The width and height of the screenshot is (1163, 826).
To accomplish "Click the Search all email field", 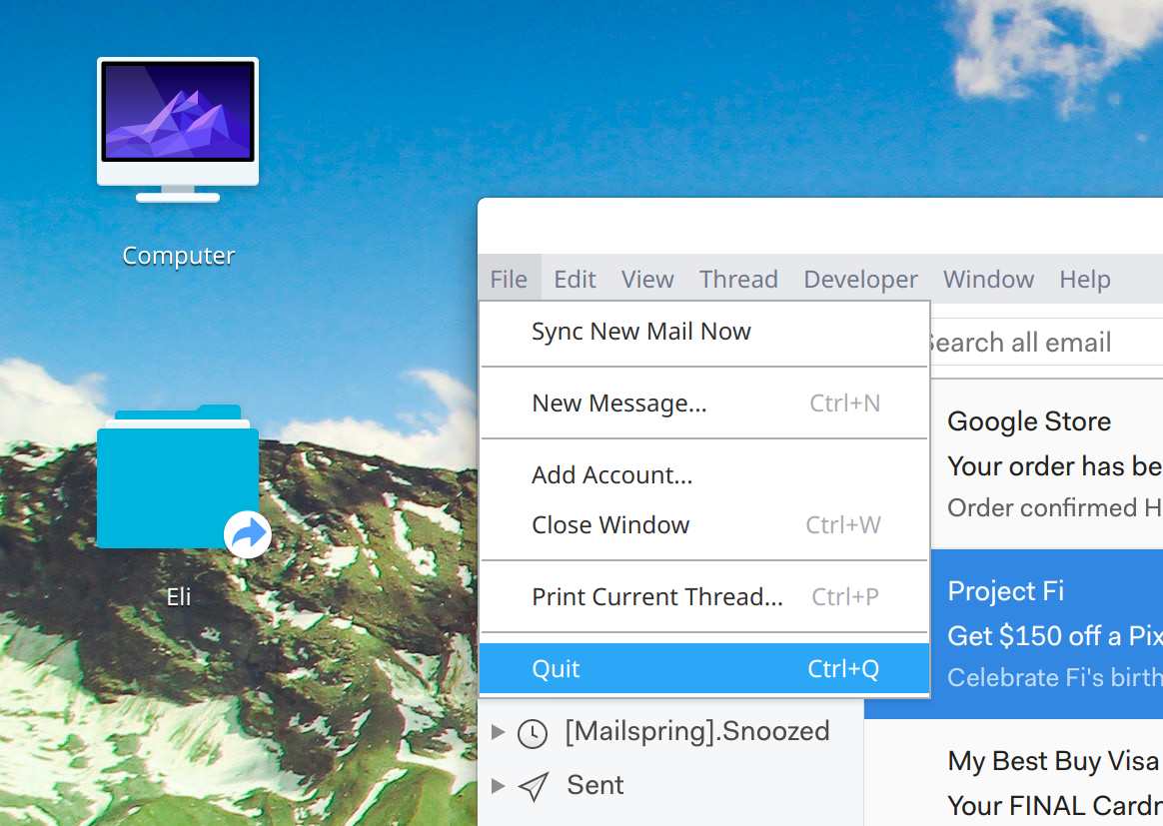I will 1046,343.
